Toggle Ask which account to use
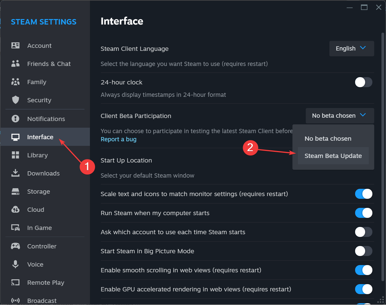This screenshot has width=386, height=305. 364,232
